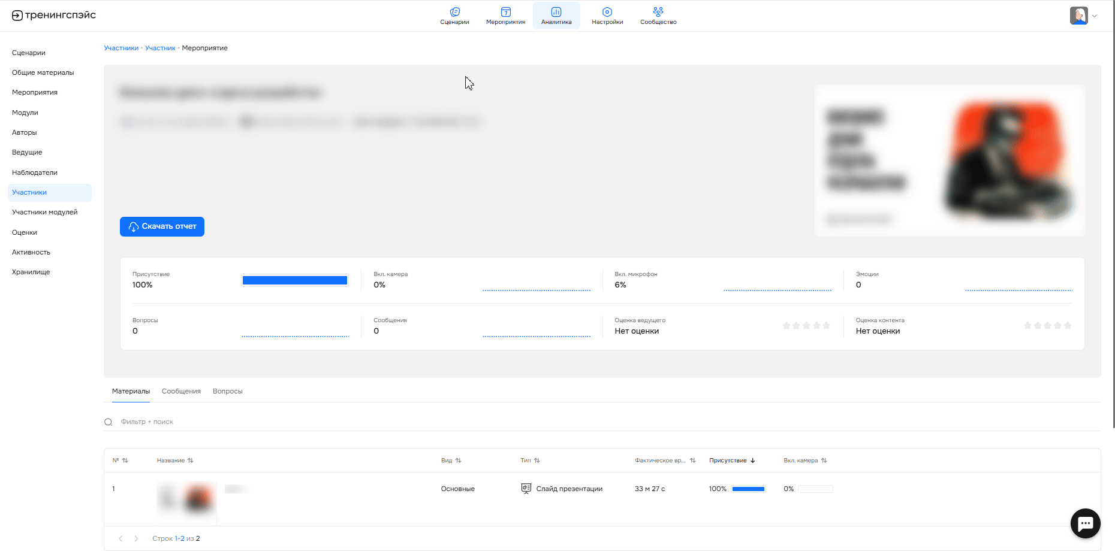Click the Скачать отчет button
The image size is (1115, 551).
[162, 226]
